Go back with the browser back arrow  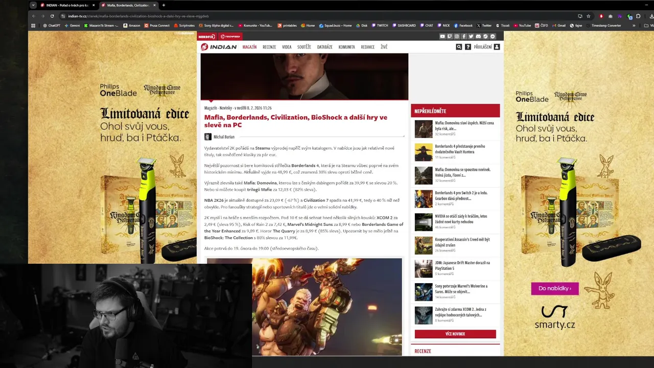tap(34, 16)
